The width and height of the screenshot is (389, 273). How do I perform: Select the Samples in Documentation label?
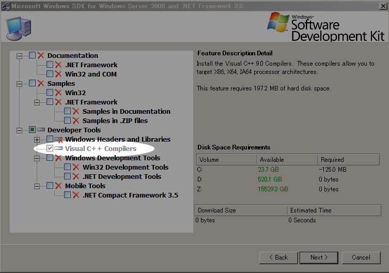pyautogui.click(x=127, y=111)
